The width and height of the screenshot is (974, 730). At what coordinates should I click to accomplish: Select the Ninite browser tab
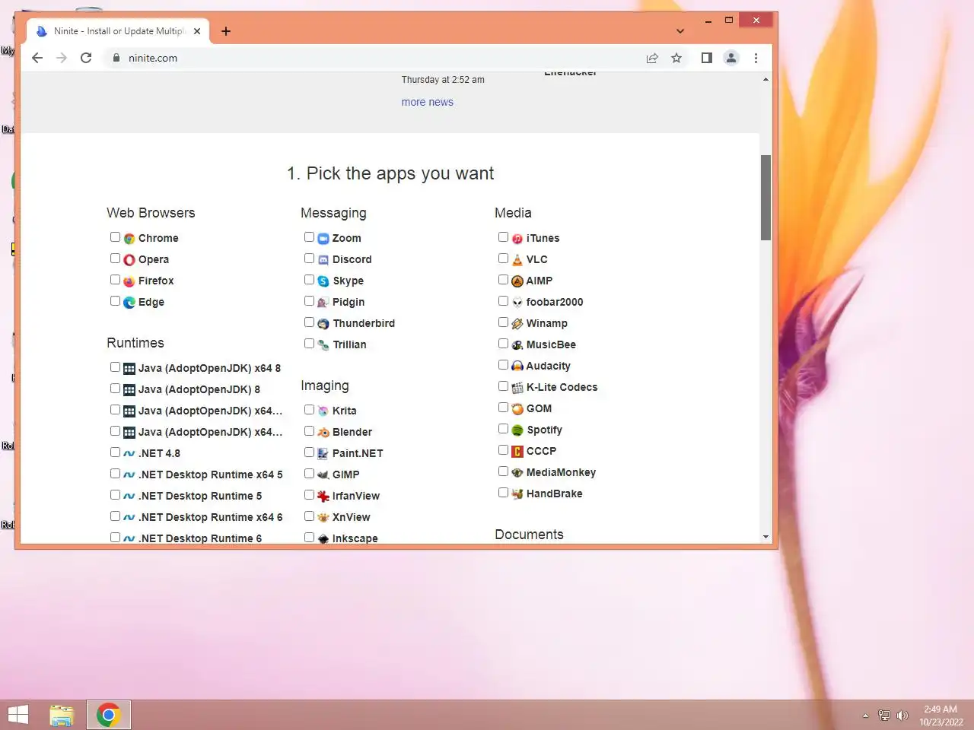[118, 31]
